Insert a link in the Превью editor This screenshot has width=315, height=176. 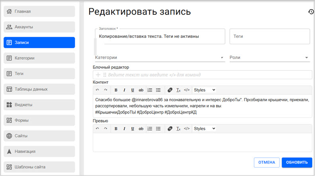[x=170, y=129]
